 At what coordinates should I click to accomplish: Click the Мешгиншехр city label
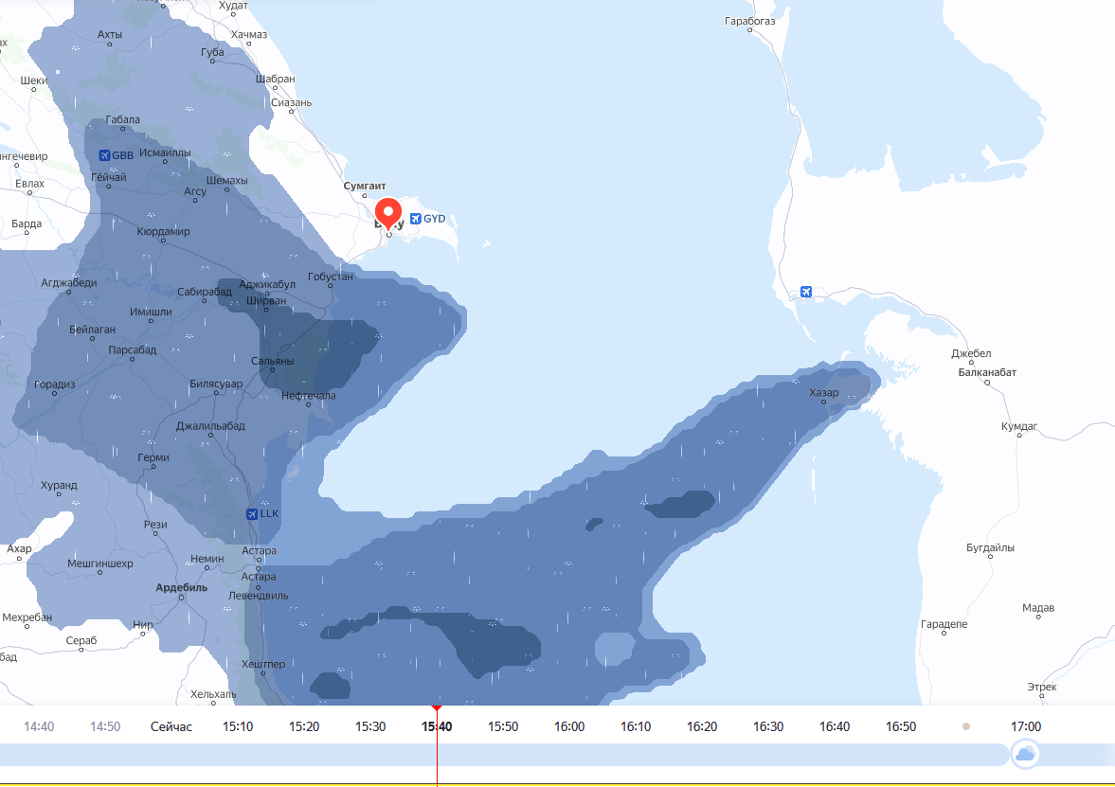coord(100,563)
